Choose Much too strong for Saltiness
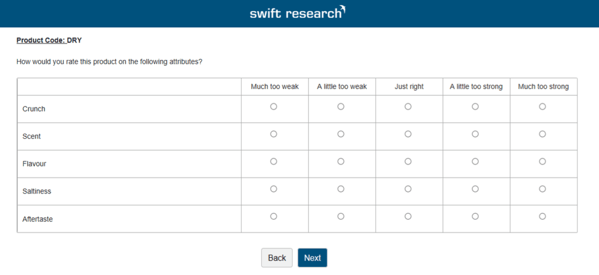This screenshot has width=599, height=275. (542, 189)
